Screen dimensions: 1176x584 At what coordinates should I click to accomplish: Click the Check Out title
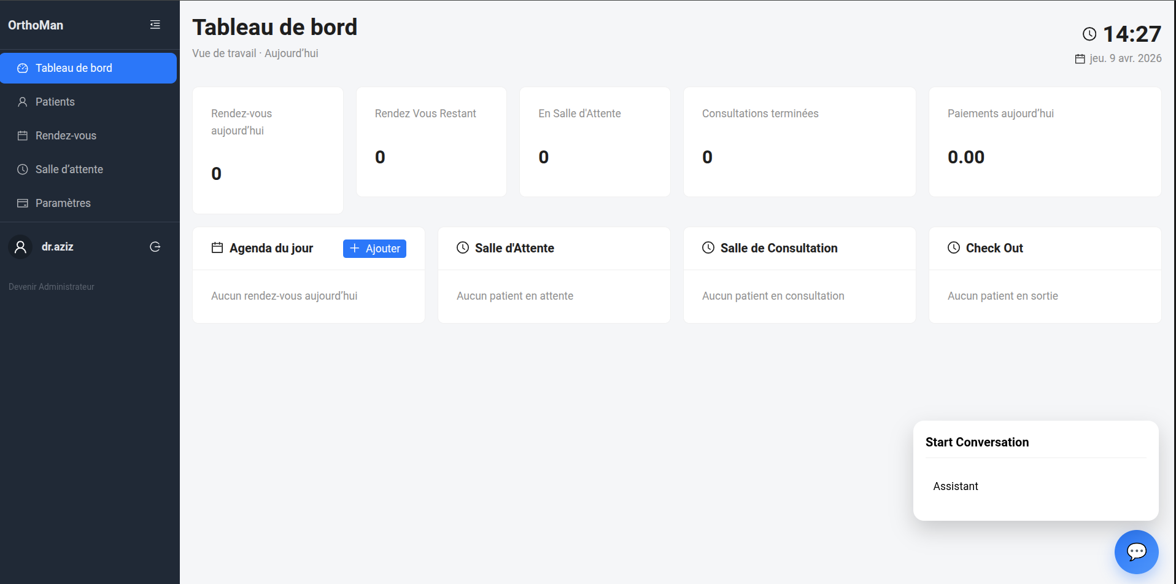(994, 248)
